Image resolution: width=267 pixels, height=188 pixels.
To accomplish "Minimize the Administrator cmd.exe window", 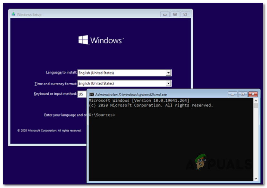I will point(233,94).
